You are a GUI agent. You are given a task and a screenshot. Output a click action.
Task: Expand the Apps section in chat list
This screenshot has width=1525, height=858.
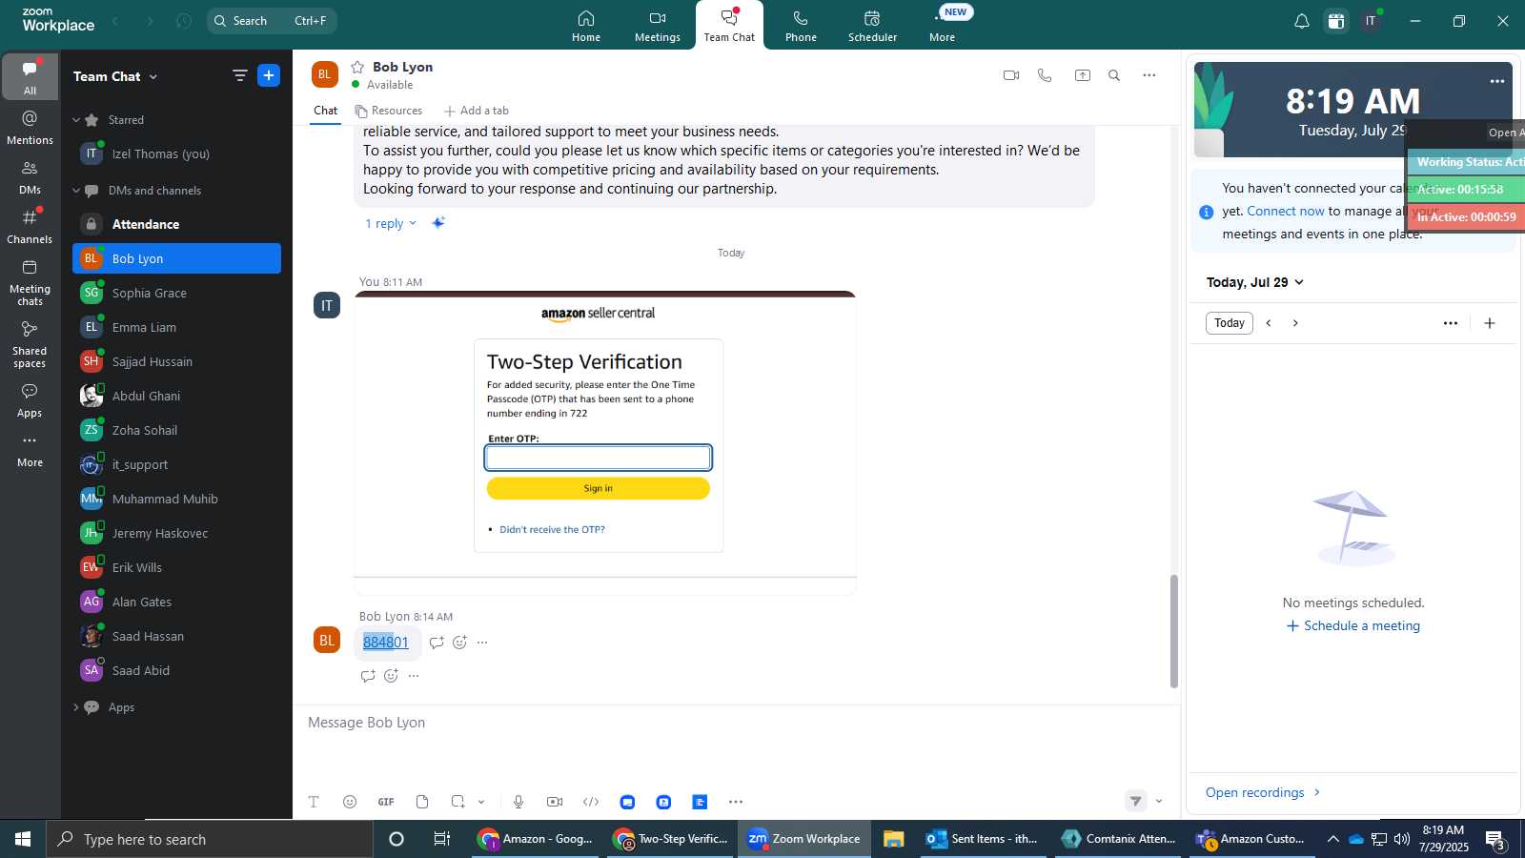coord(76,707)
